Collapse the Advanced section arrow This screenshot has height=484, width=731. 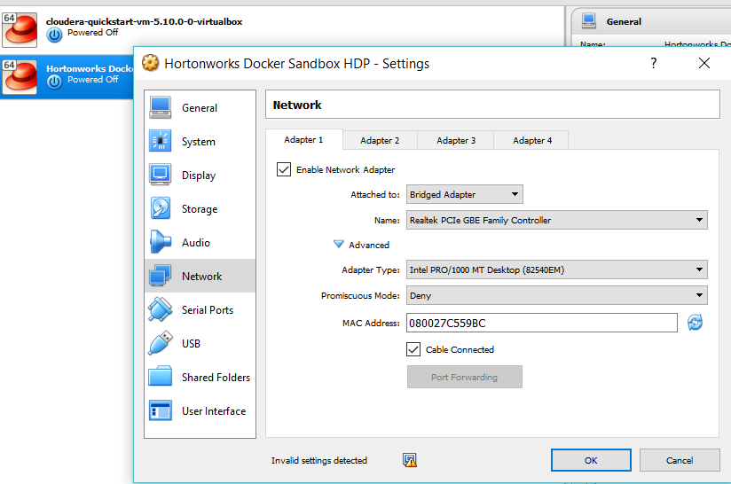(x=338, y=245)
